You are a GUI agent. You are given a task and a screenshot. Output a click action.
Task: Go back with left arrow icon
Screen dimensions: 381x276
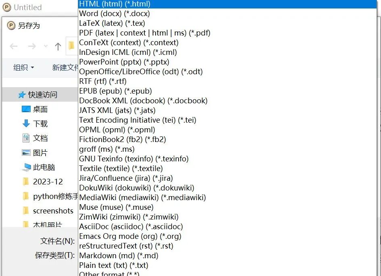click(14, 46)
